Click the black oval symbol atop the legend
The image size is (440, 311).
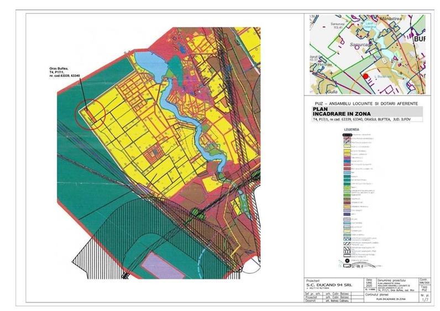click(346, 134)
